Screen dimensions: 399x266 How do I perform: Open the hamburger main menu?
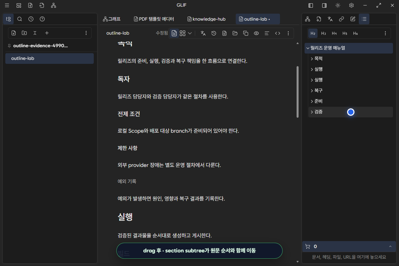(x=7, y=5)
